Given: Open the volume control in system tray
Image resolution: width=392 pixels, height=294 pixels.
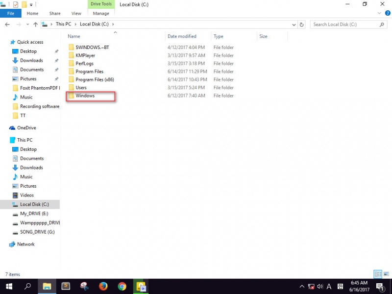Looking at the screenshot, I should (x=320, y=287).
